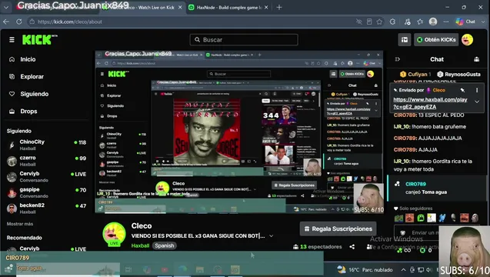490x277 pixels.
Task: Click the Buscar search field
Action: [244, 40]
